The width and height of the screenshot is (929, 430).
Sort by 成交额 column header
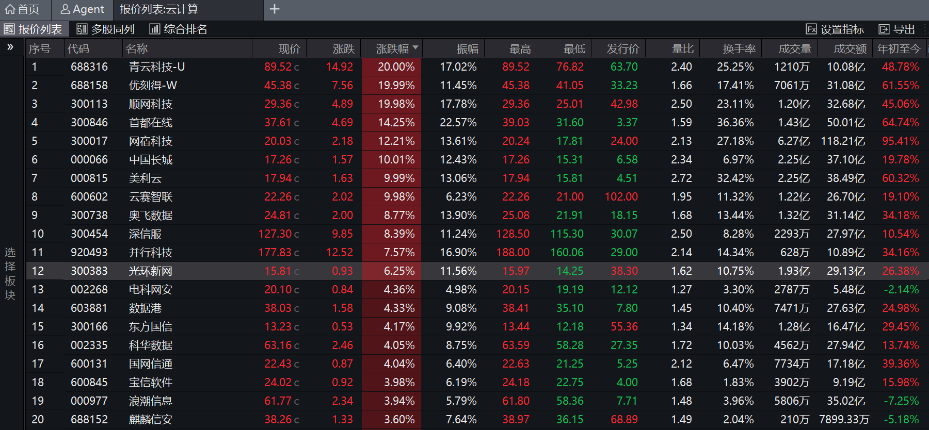[850, 49]
